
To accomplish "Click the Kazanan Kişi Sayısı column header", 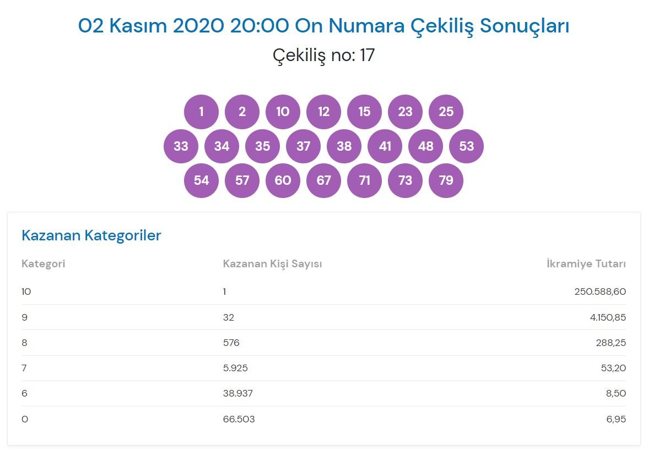I will pos(272,264).
